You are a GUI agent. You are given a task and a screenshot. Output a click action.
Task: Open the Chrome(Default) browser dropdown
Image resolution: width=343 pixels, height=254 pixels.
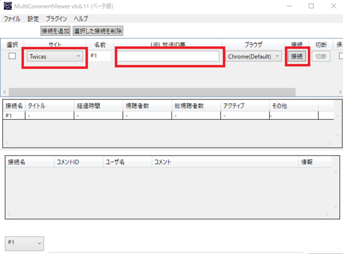(x=253, y=57)
